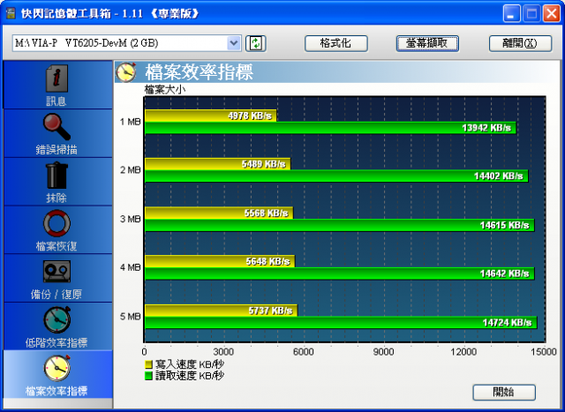565x412 pixels.
Task: Click the 檔案大小 axis label
Action: coord(165,89)
